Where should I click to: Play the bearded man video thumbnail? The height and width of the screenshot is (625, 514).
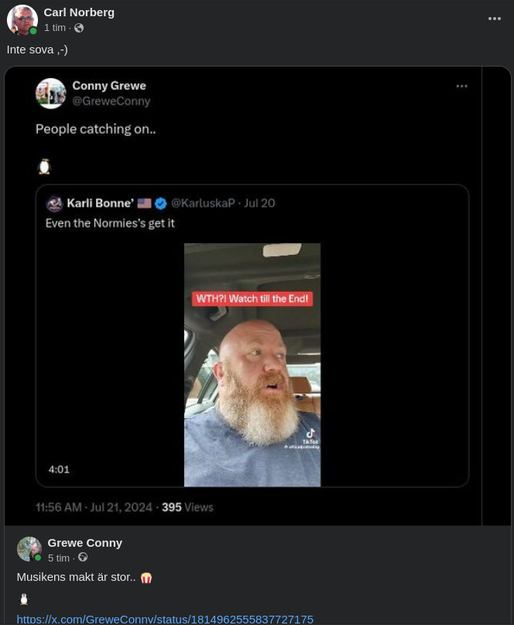click(252, 365)
